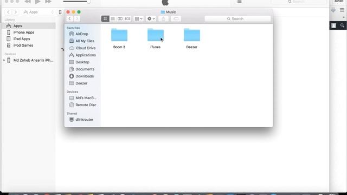
Task: Go forward in iTunes navigation
Action: pos(16,12)
